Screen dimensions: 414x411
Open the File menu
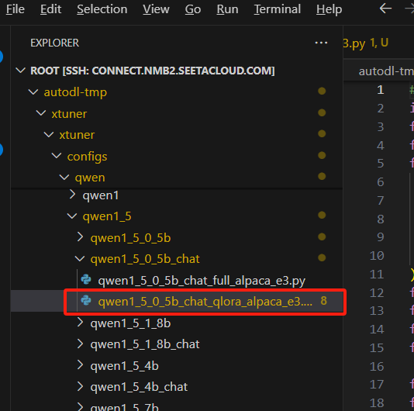[16, 9]
